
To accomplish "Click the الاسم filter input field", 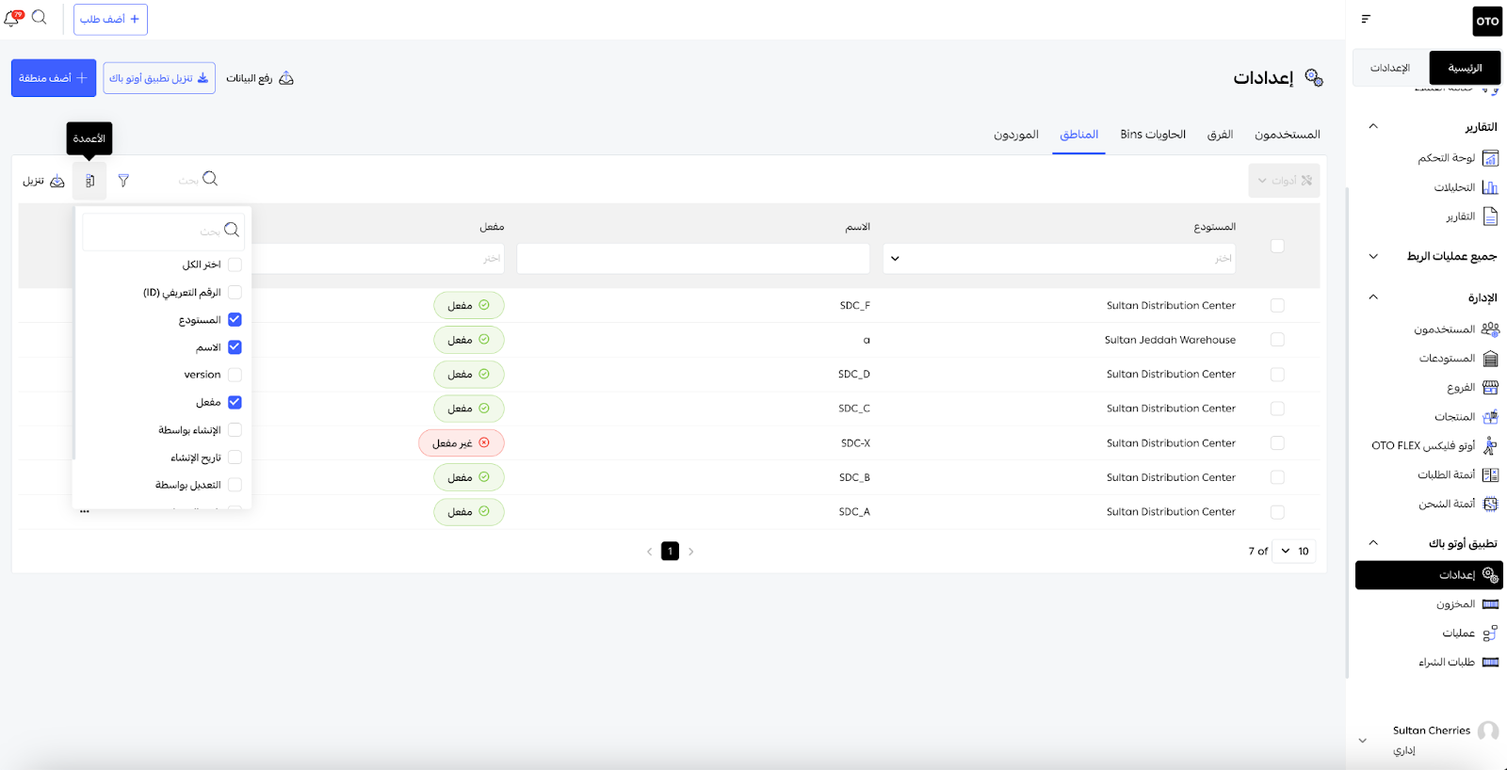I will point(692,258).
